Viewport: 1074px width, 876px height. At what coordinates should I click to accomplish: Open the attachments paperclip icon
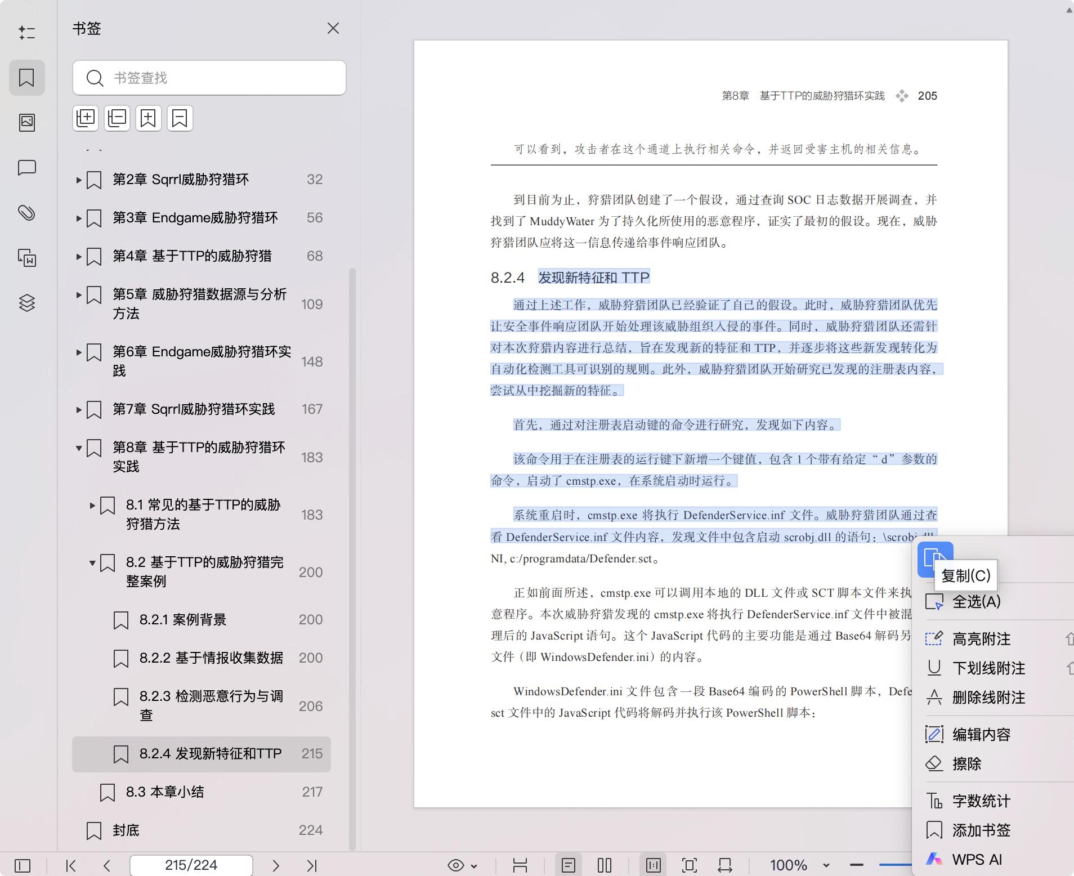point(26,213)
